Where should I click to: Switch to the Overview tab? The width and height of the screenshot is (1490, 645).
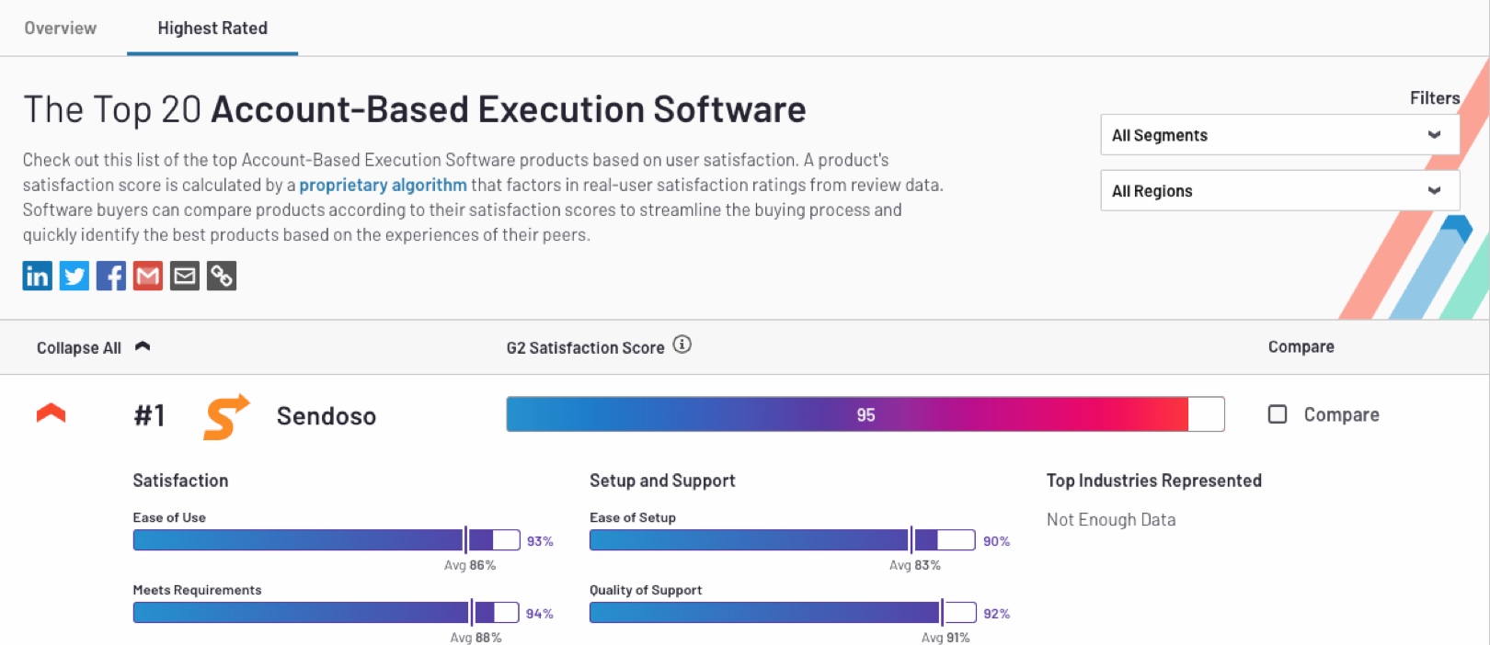(59, 28)
